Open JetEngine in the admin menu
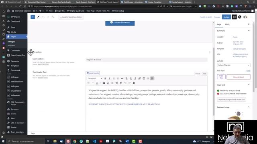 [x=15, y=86]
